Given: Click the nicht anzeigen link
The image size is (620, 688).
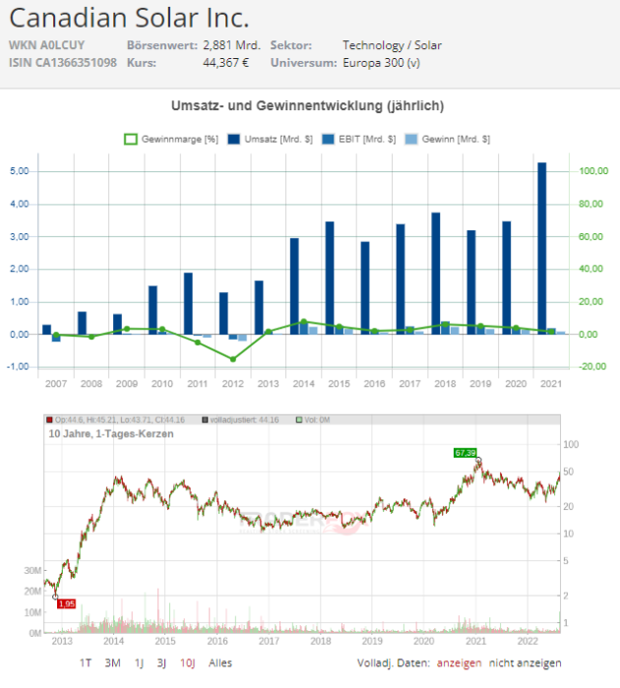Looking at the screenshot, I should pos(526,663).
